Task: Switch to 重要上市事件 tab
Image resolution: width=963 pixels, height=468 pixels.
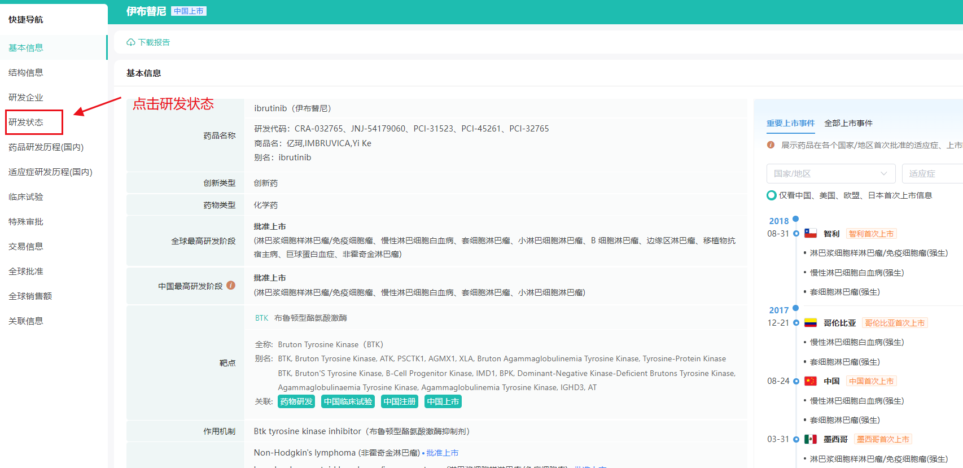Action: (x=790, y=123)
